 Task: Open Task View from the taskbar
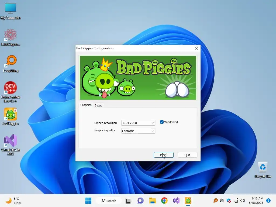pos(128,201)
